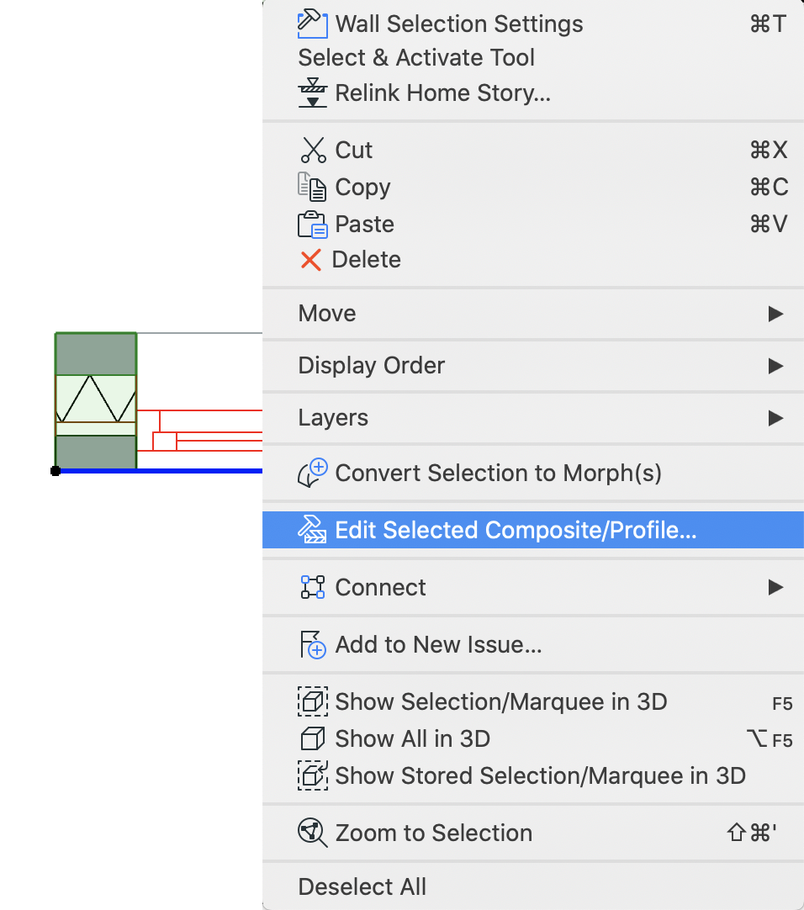
Task: Click the insulation zigzag layer of wall
Action: 96,399
